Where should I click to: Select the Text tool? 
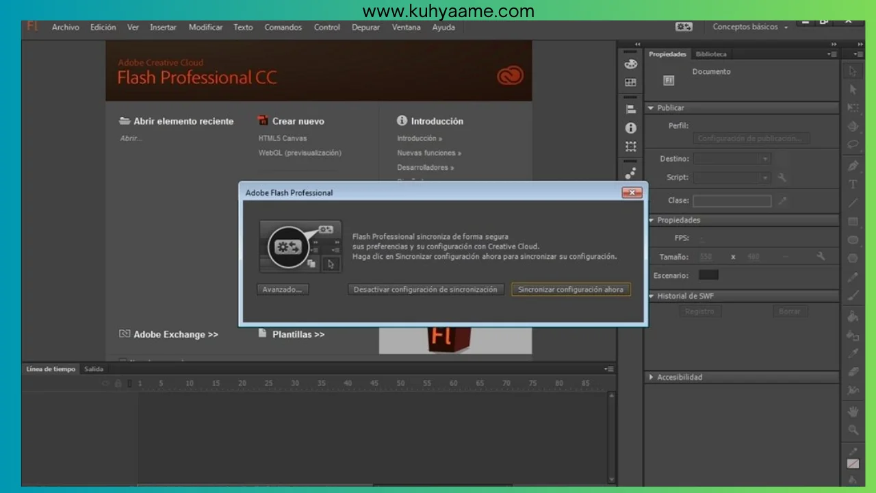tap(853, 184)
